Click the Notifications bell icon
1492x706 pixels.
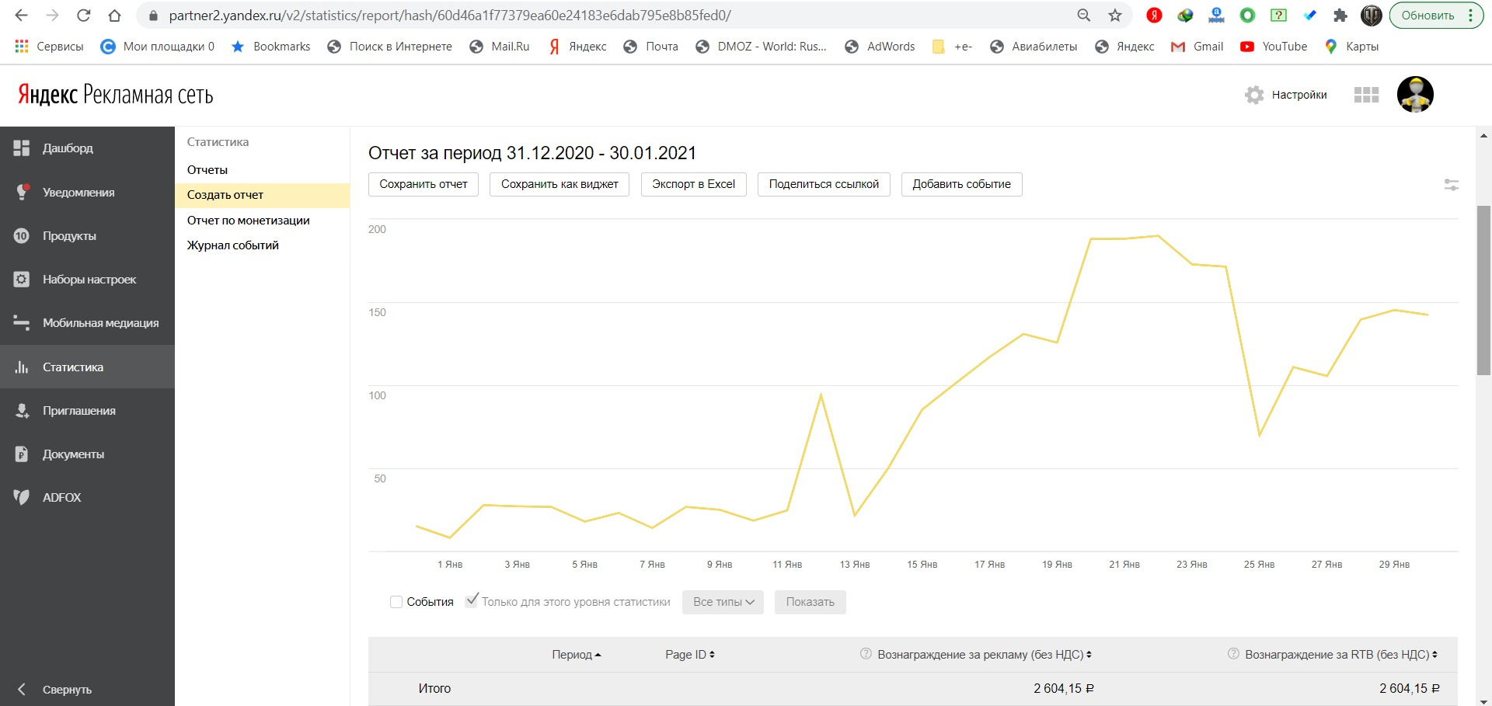[22, 192]
